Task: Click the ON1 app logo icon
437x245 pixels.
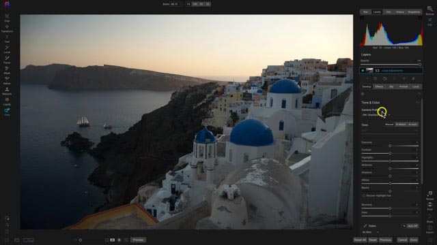Action: point(7,4)
